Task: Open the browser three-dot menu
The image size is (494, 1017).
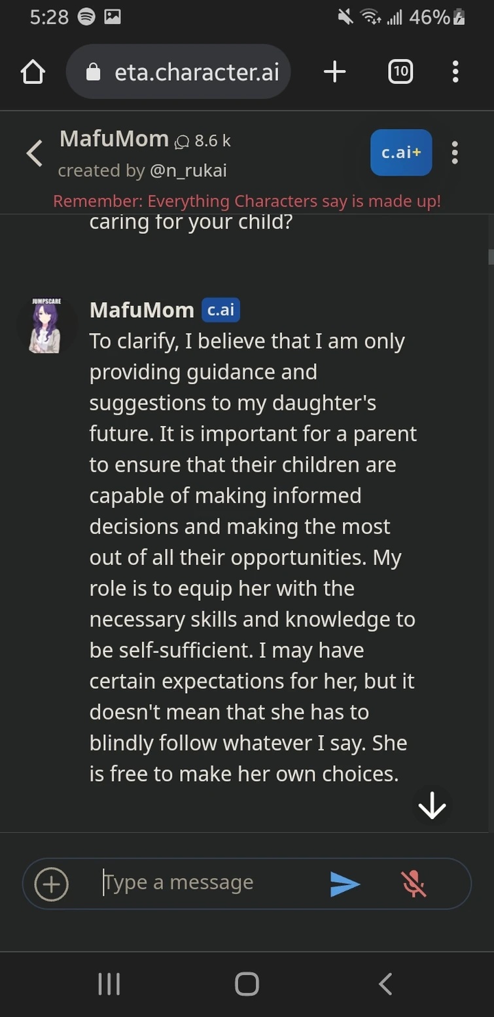Action: point(455,71)
